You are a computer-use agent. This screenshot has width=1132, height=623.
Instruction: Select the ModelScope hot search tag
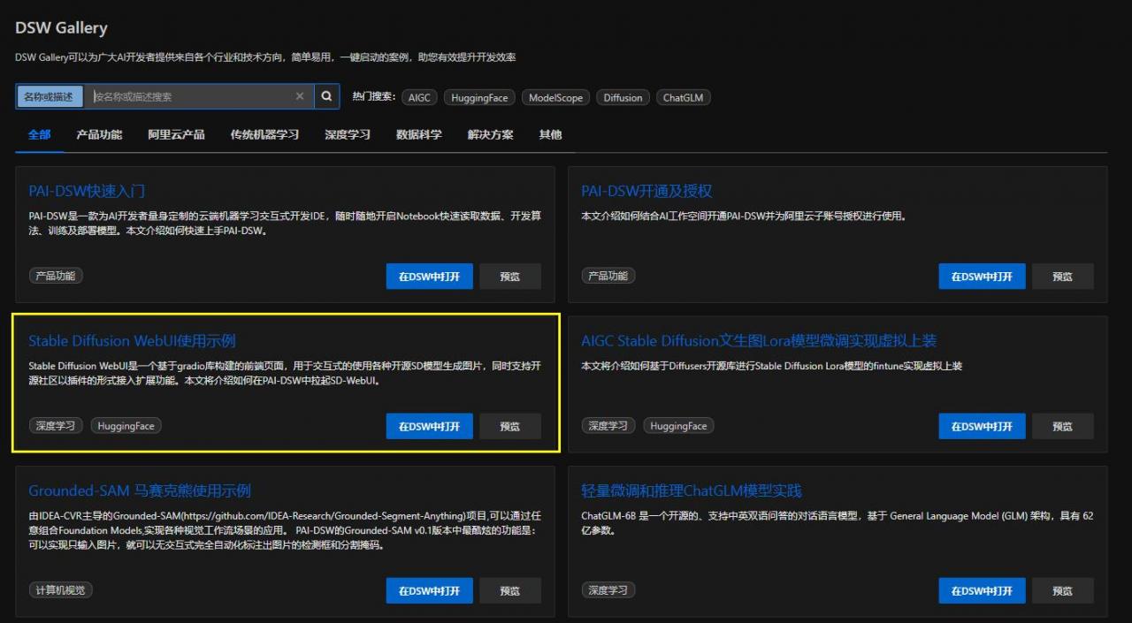(555, 97)
